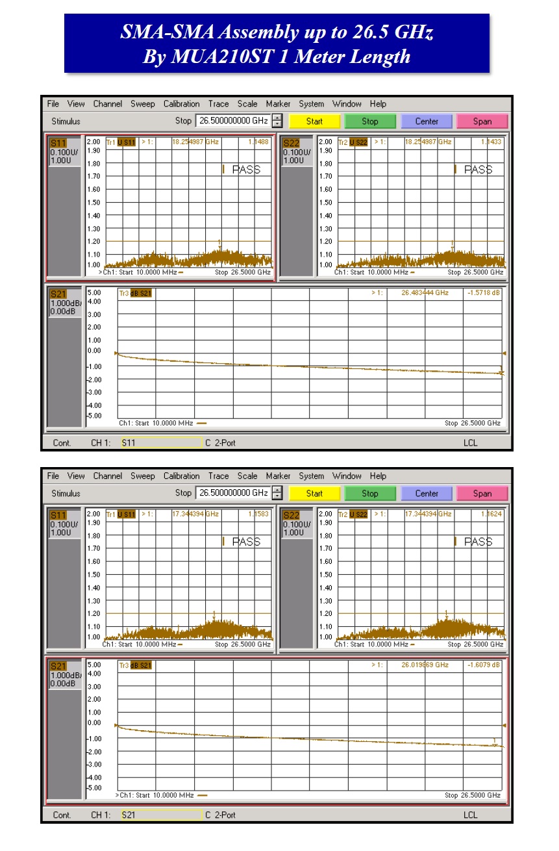Click the 26.019869 GHz marker readout
Screen dimensions: 559x851
coord(425,665)
